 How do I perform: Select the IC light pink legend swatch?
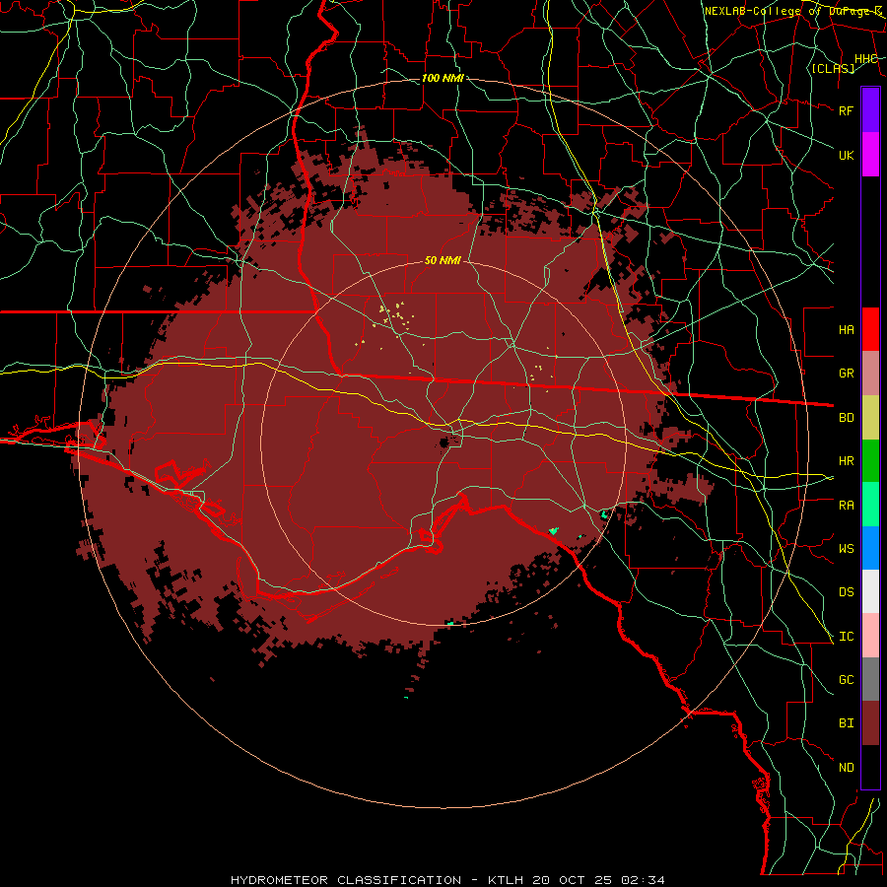click(870, 636)
